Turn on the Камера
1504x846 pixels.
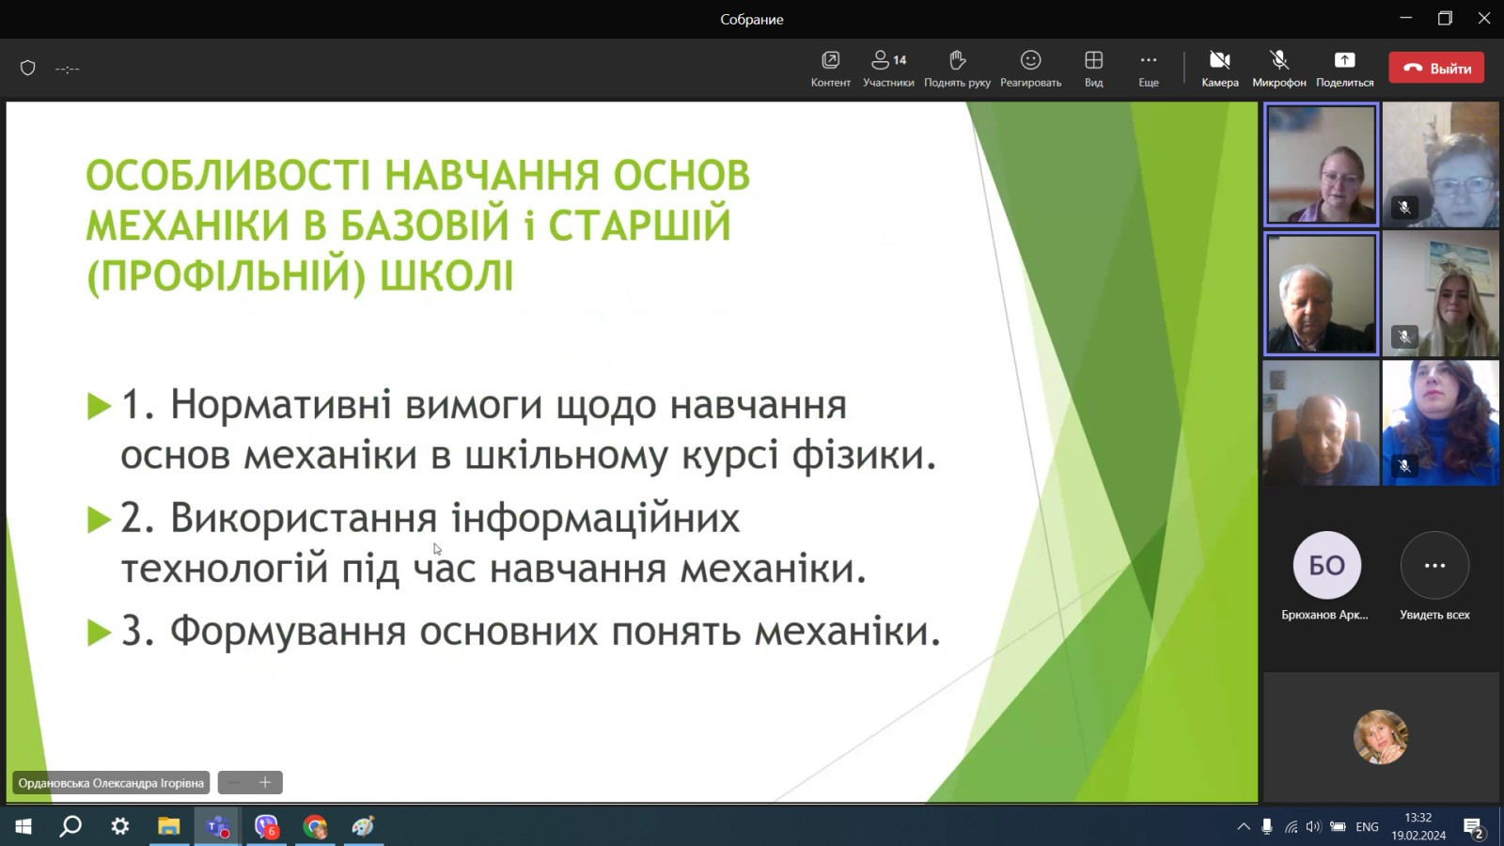(1220, 69)
